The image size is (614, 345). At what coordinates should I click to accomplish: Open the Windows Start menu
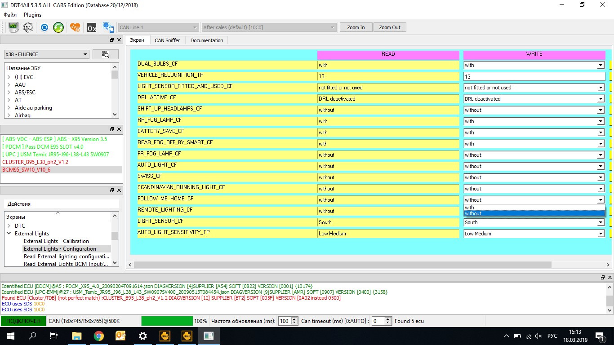(x=10, y=336)
